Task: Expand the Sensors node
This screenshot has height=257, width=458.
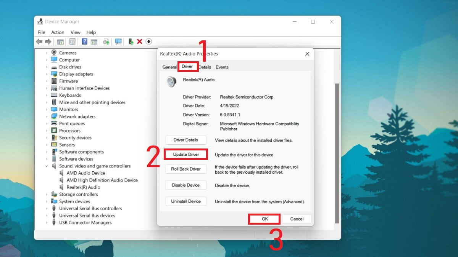Action: (47, 145)
